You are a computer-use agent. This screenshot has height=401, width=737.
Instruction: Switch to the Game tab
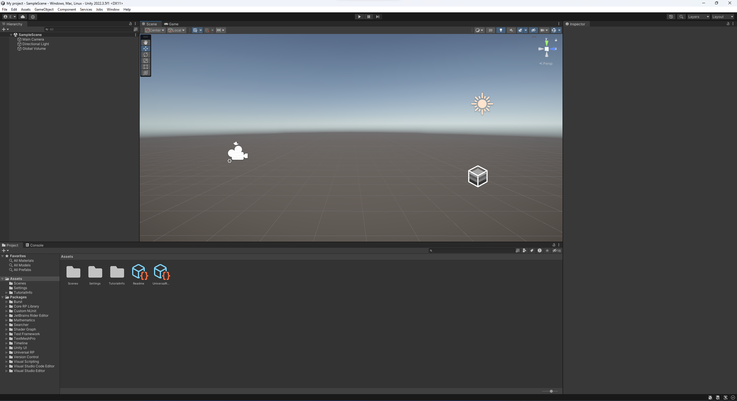[x=172, y=24]
